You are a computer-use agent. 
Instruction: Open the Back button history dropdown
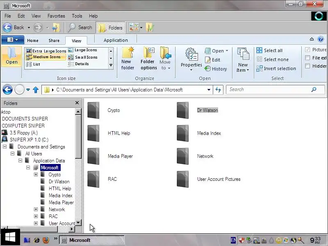[x=29, y=27]
